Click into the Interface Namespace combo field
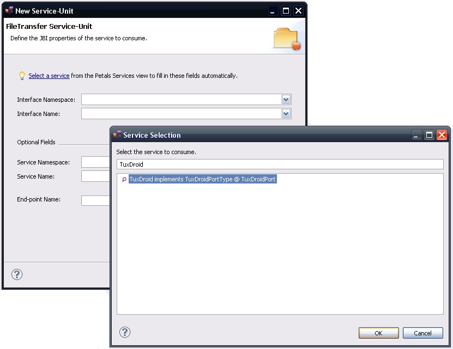The image size is (453, 349). tap(181, 100)
